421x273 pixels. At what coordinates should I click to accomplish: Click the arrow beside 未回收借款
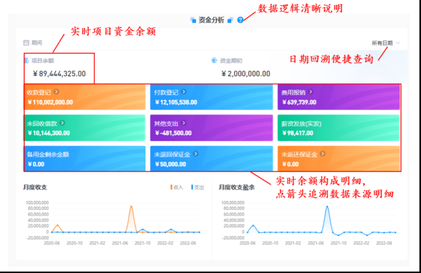pyautogui.click(x=62, y=123)
